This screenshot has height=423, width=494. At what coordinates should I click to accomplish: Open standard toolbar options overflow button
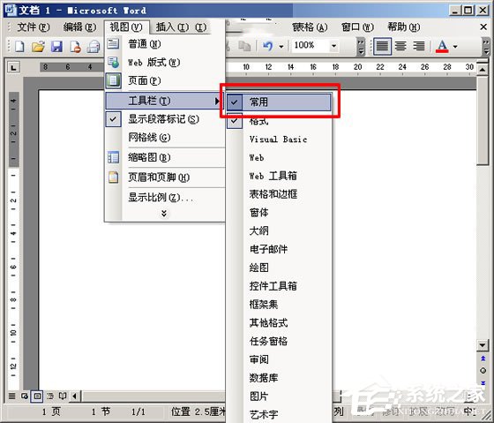coord(361,47)
